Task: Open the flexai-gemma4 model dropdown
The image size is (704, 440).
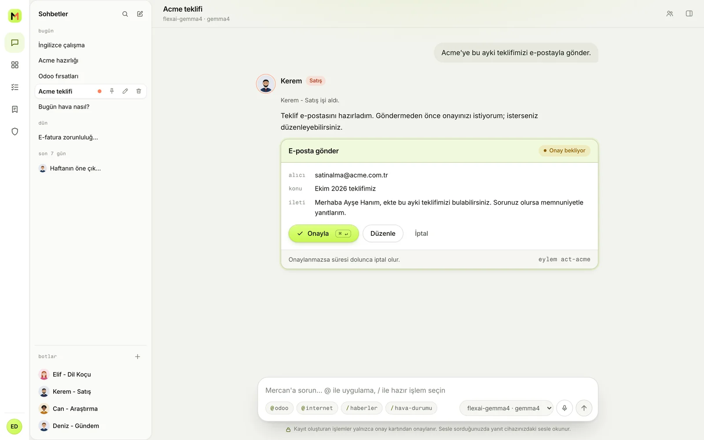Action: point(506,408)
